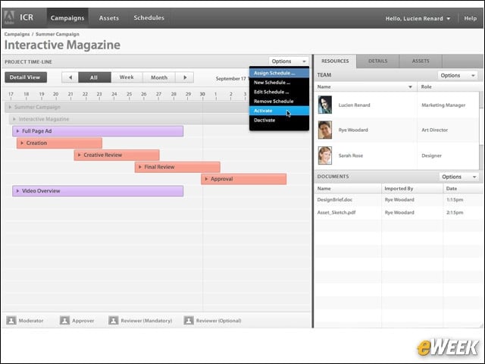The image size is (485, 364).
Task: Open the Team Options dropdown
Action: tap(458, 76)
